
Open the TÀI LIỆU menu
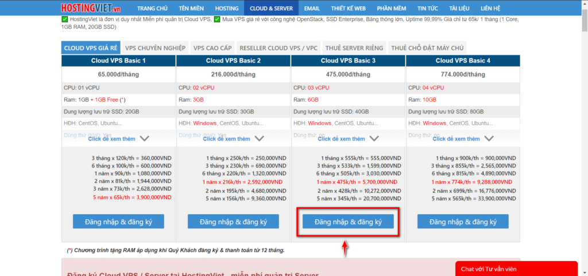(x=458, y=8)
